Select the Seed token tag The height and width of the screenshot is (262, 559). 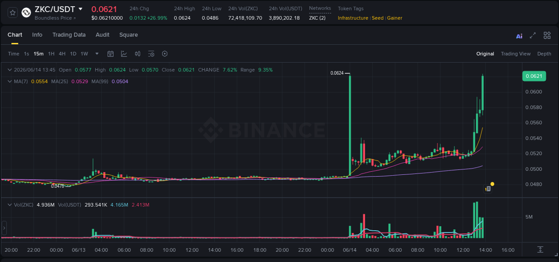click(377, 18)
